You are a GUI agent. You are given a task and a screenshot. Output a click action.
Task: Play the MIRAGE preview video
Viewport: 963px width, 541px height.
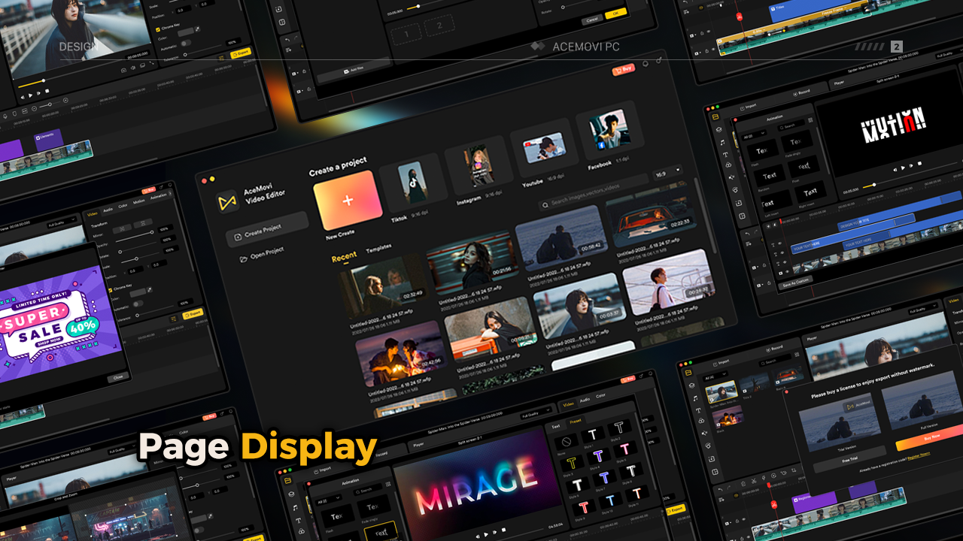(486, 534)
